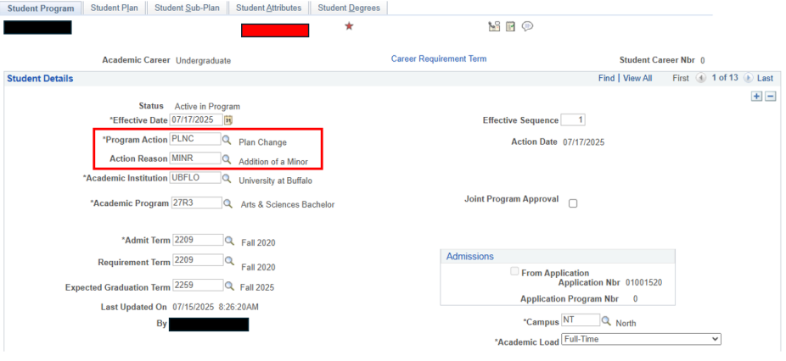Open the Academic Load dropdown
This screenshot has width=786, height=361.
[x=641, y=340]
